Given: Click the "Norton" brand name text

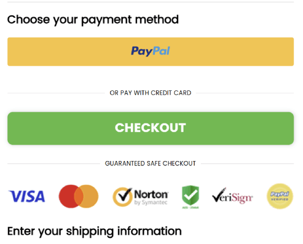Looking at the screenshot, I should tap(151, 194).
